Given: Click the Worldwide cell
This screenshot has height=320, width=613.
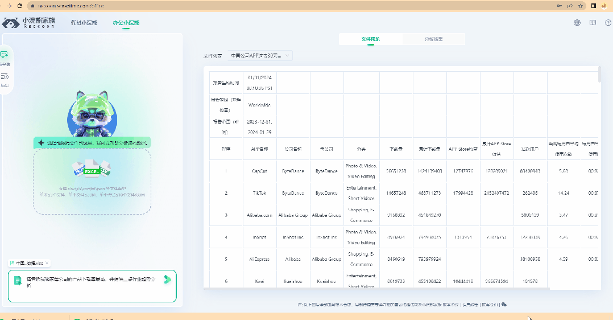Looking at the screenshot, I should point(259,105).
